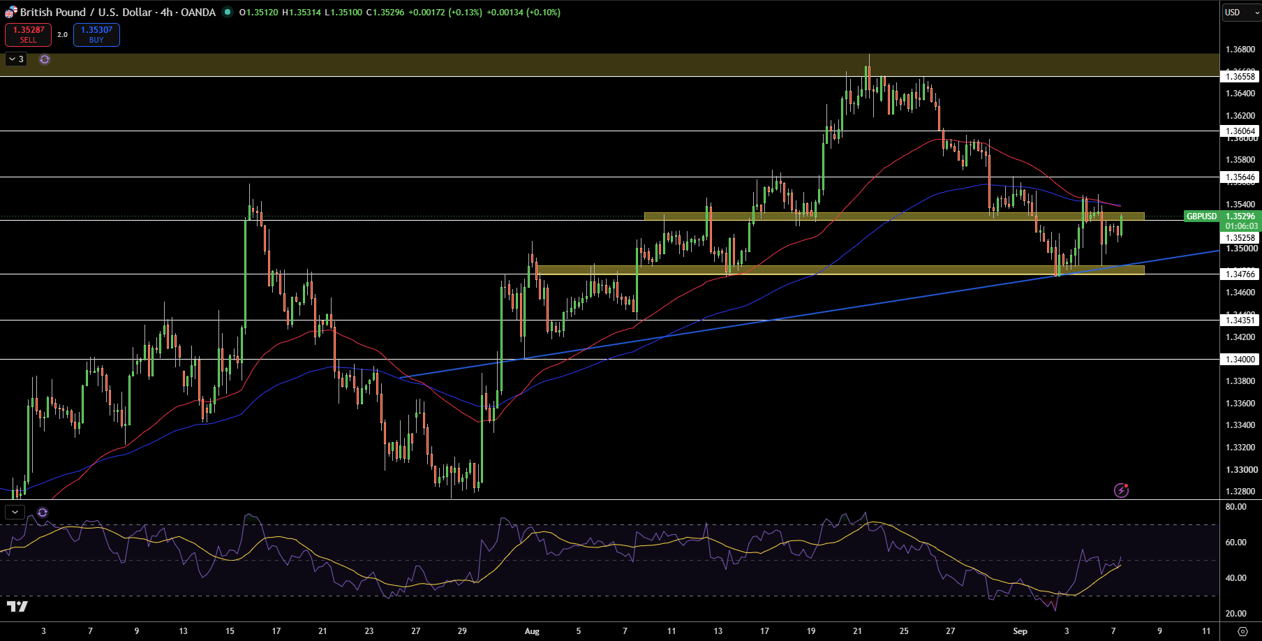Click the SELL 1.35287 button
The height and width of the screenshot is (641, 1262).
point(28,35)
